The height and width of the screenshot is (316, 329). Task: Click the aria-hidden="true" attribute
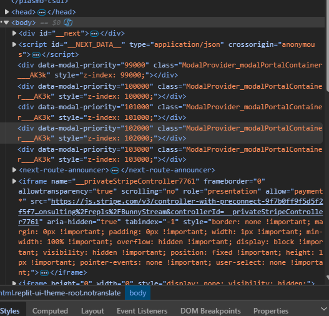point(84,222)
